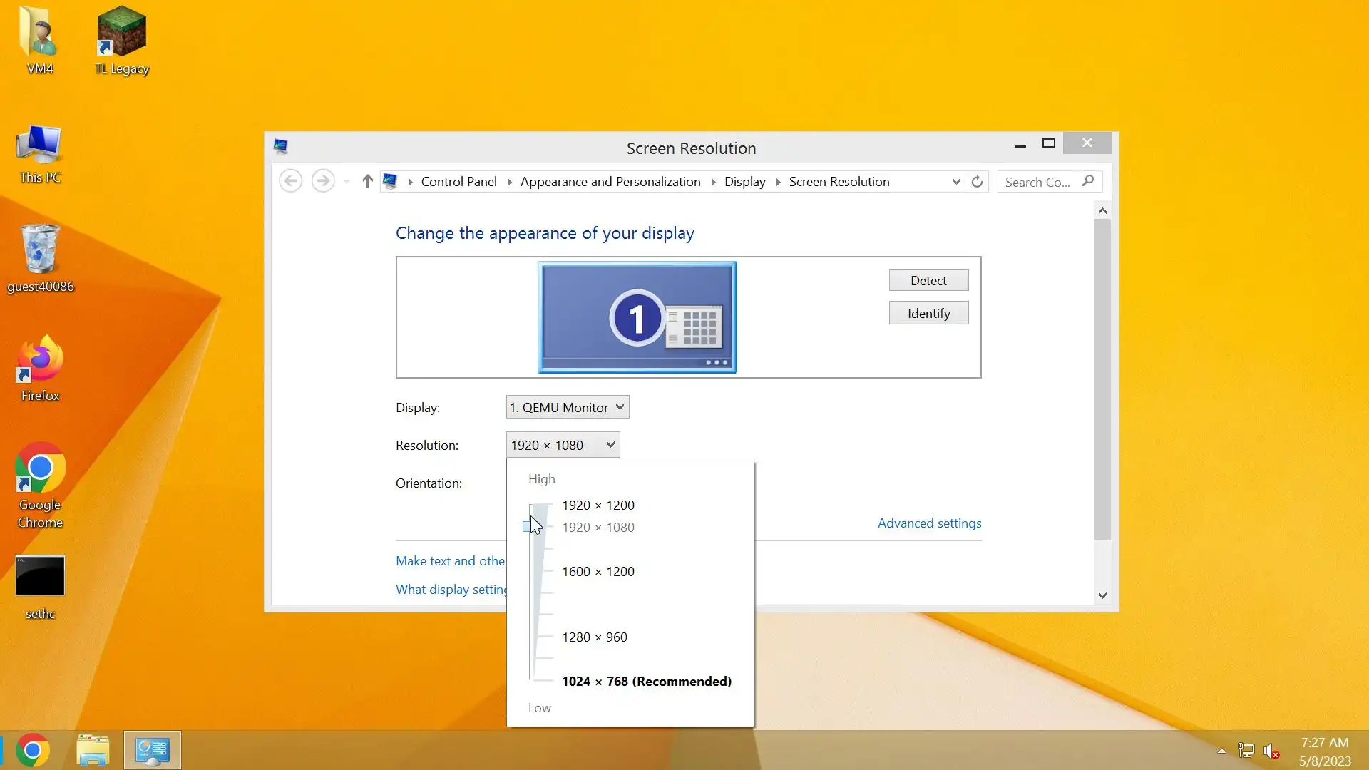Open the Google Chrome desktop shortcut
The height and width of the screenshot is (770, 1369).
click(x=40, y=485)
